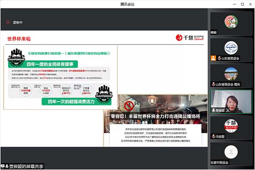The image size is (255, 170).
Task: Click screen-share icon in bottom-left sharing label
Action: (x=3, y=166)
